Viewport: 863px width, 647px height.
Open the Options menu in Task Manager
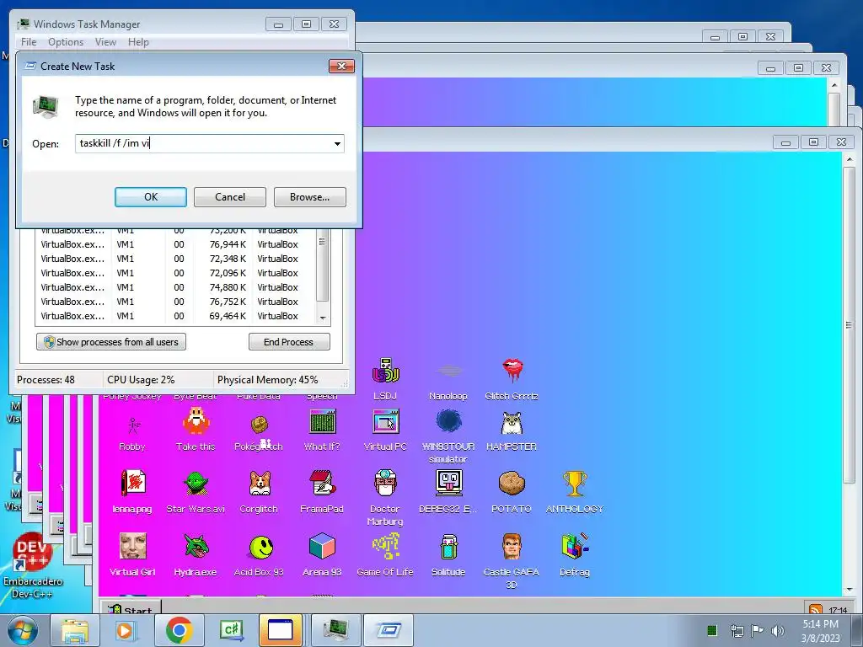click(66, 42)
